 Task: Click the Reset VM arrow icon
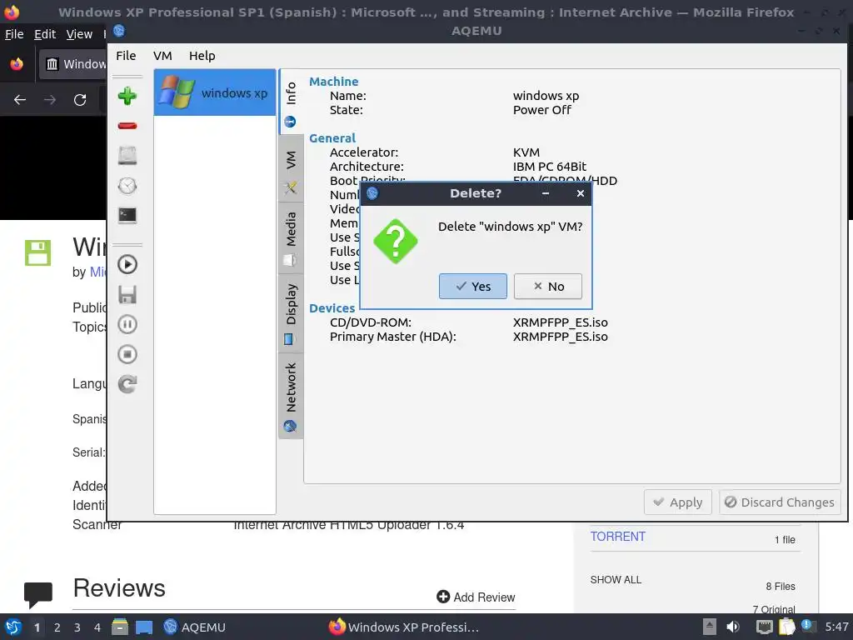[x=127, y=384]
